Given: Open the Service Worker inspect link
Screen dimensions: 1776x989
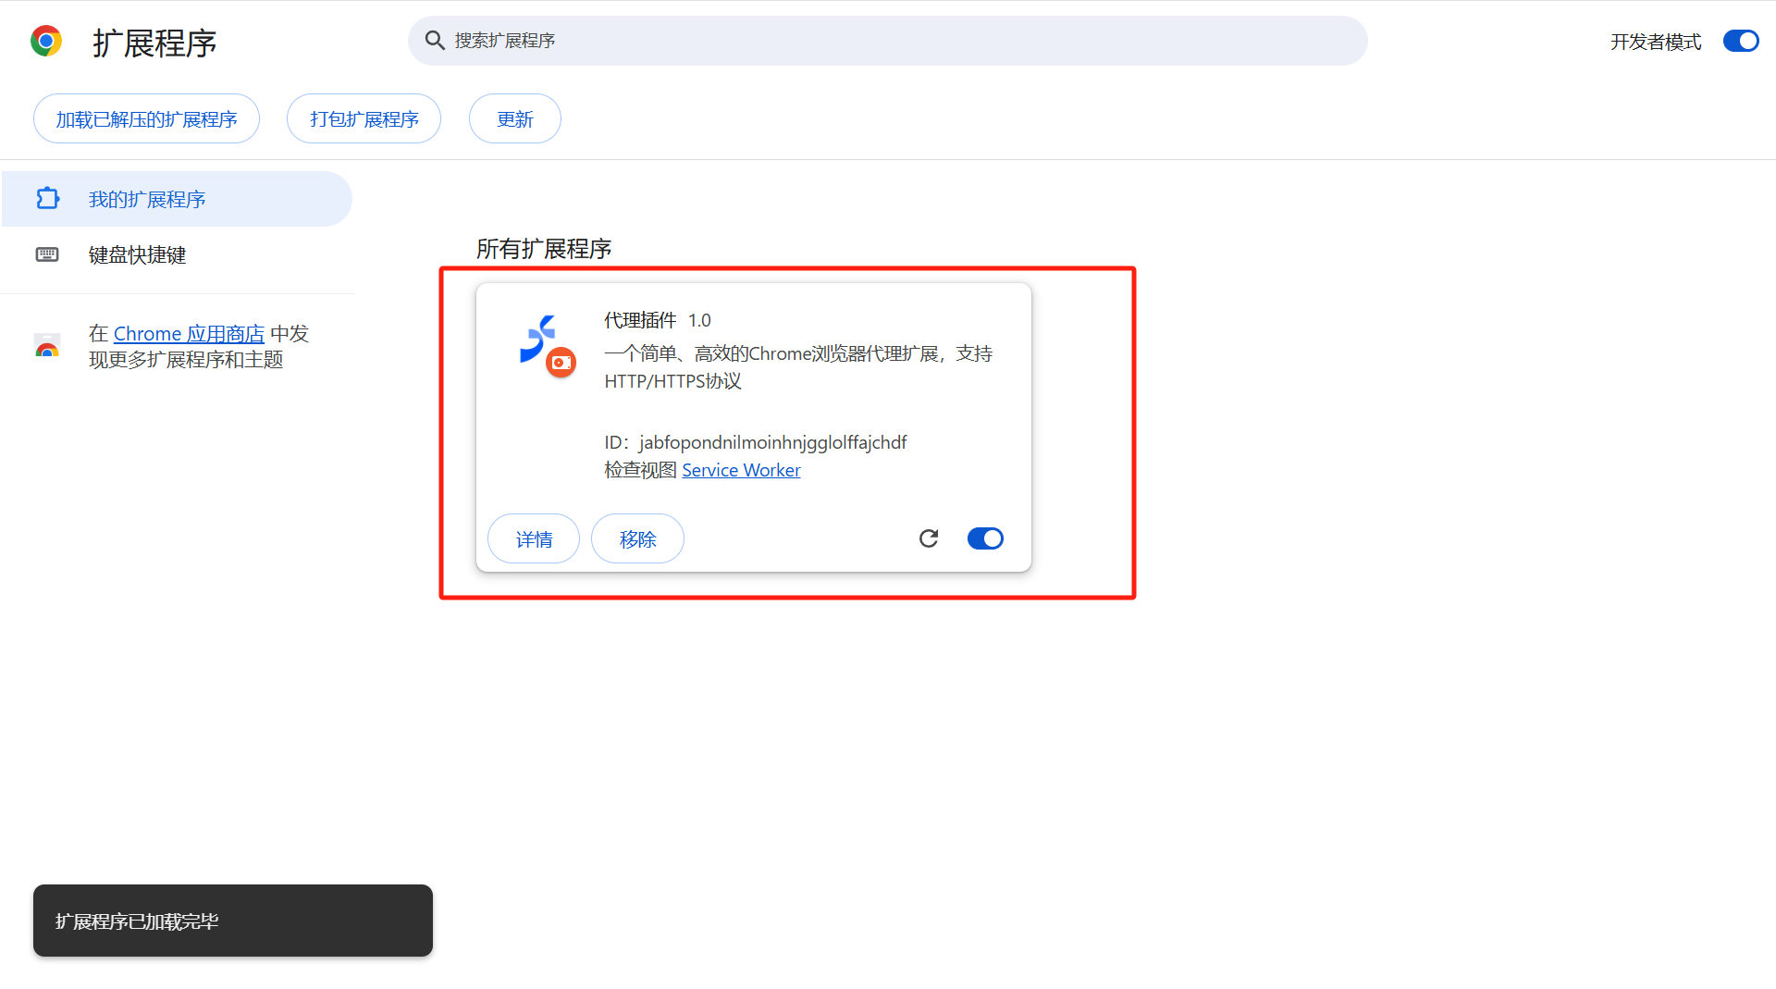Looking at the screenshot, I should coord(741,470).
